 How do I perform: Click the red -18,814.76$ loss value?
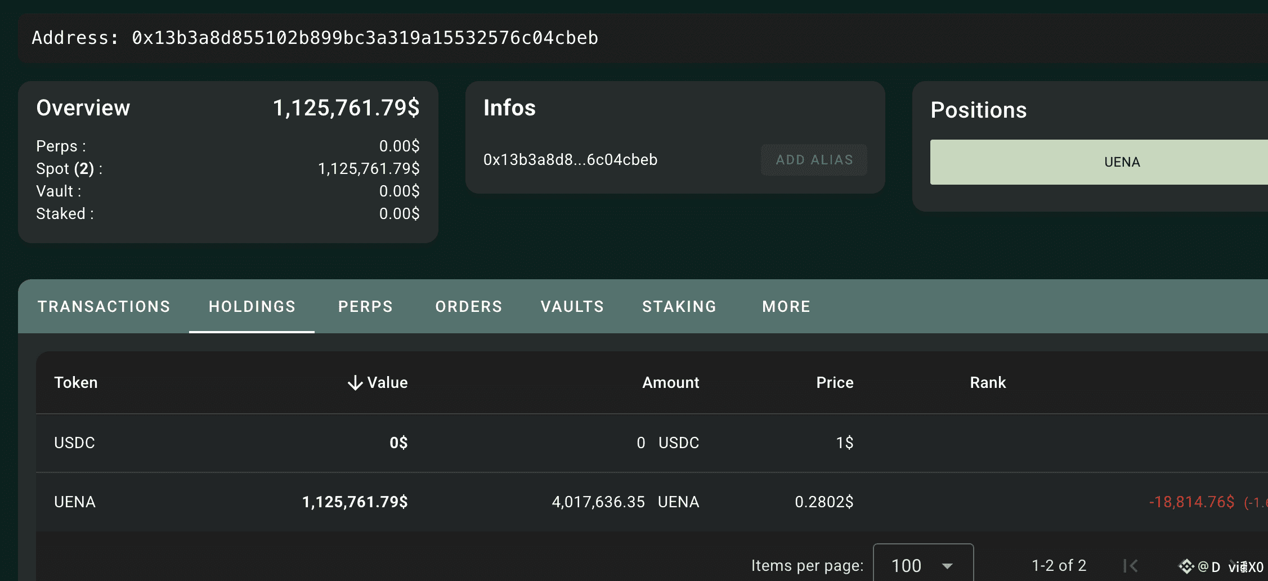tap(1191, 502)
